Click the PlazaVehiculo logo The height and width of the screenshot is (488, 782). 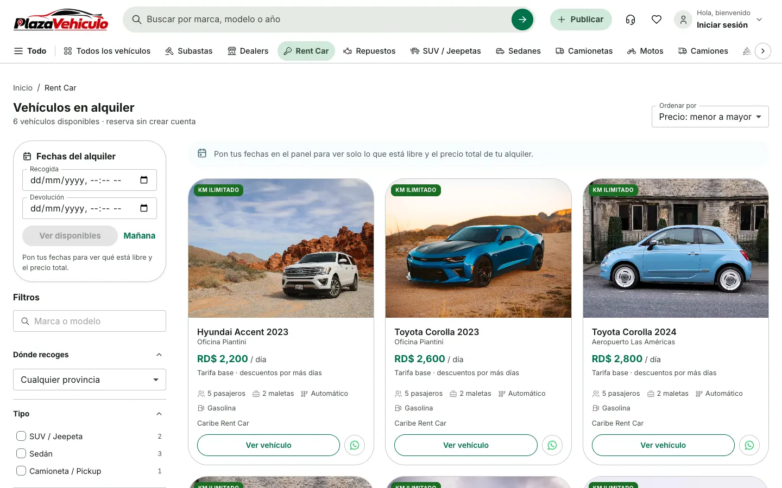pos(61,20)
